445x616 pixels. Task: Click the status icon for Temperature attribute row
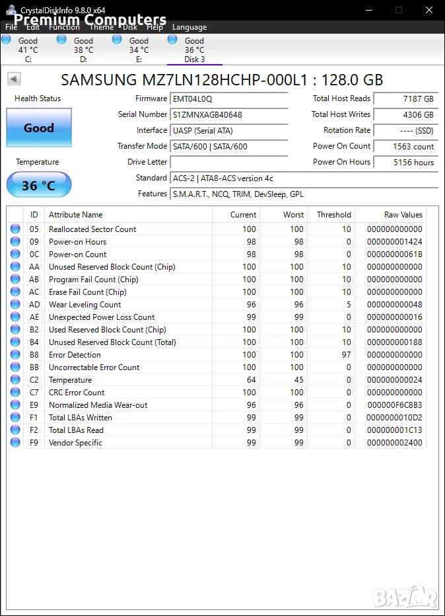(x=15, y=379)
